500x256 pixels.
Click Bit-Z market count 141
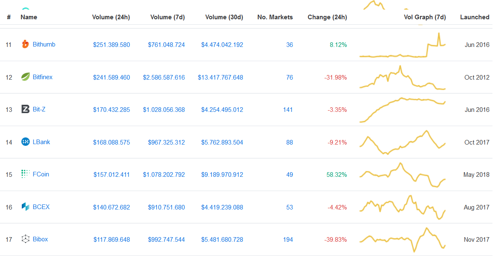point(288,110)
